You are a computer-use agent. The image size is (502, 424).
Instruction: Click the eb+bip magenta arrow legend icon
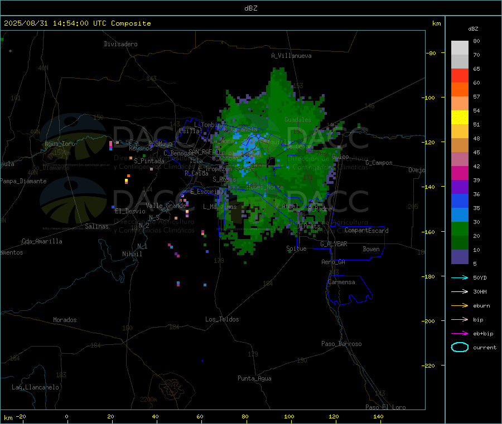pos(460,333)
